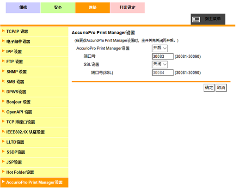Click the 端口号 field containing 30083
This screenshot has width=239, height=188.
tap(163, 56)
